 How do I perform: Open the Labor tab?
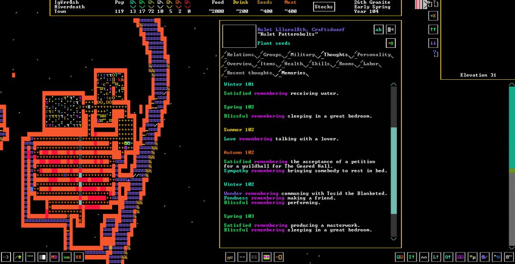[x=371, y=64]
